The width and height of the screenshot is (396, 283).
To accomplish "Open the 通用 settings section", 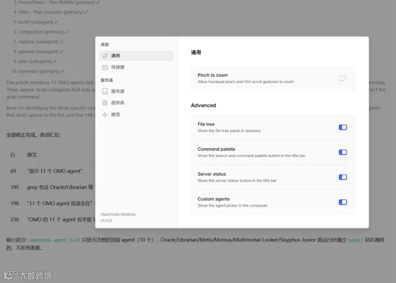I will (x=136, y=55).
